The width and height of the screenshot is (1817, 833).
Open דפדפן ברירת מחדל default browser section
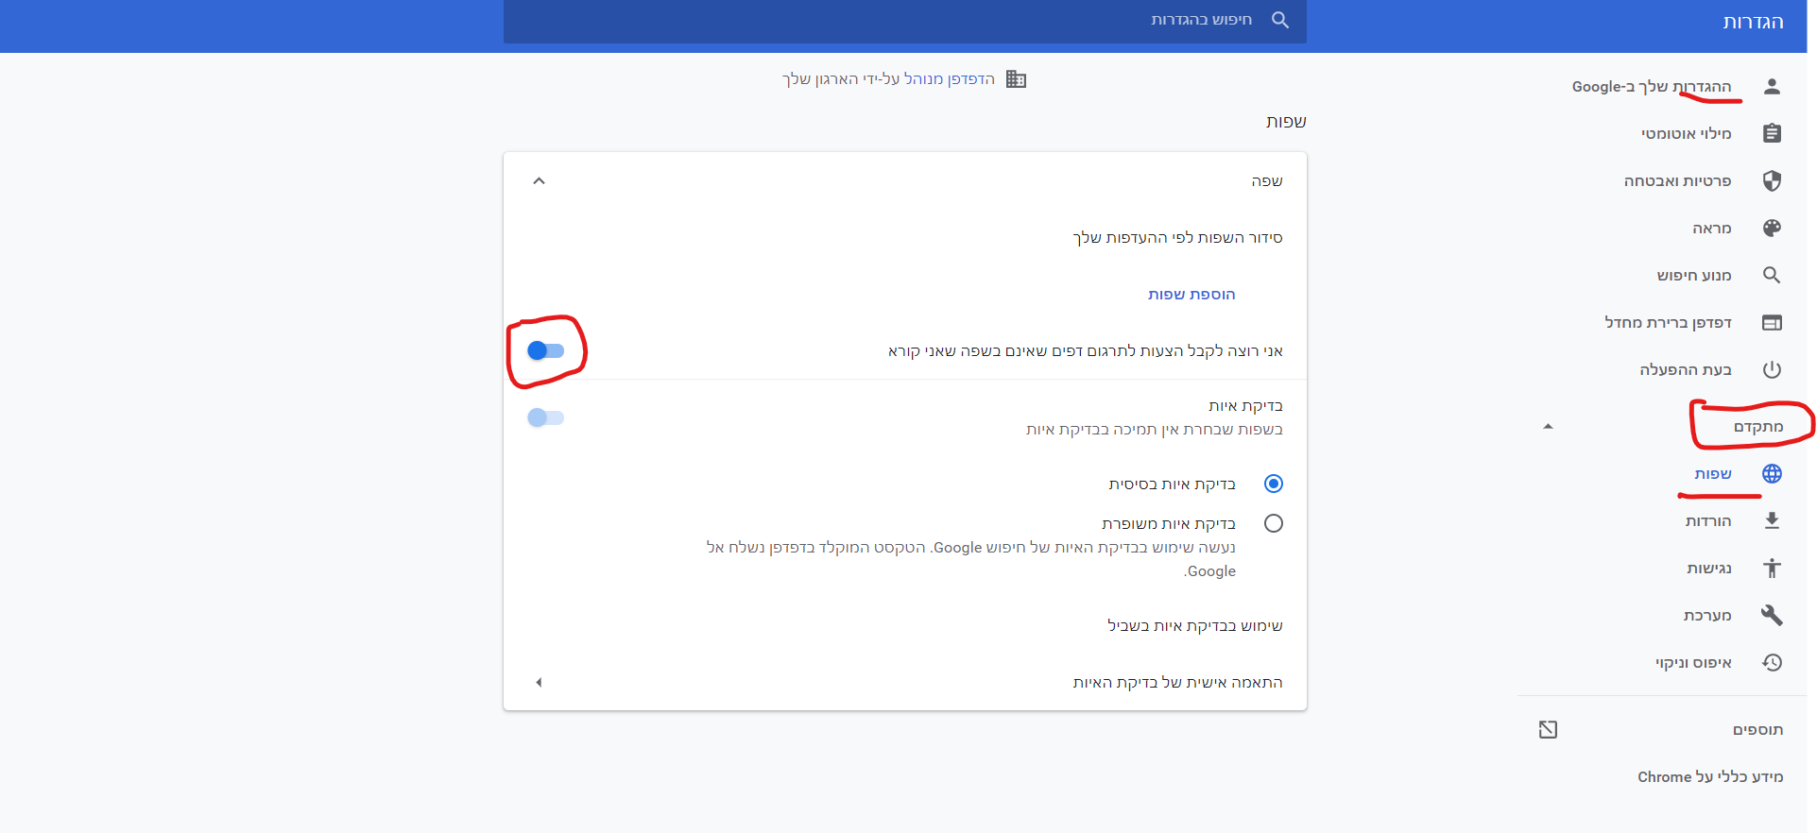[x=1668, y=323]
